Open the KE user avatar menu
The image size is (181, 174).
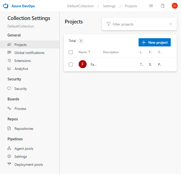pyautogui.click(x=175, y=6)
